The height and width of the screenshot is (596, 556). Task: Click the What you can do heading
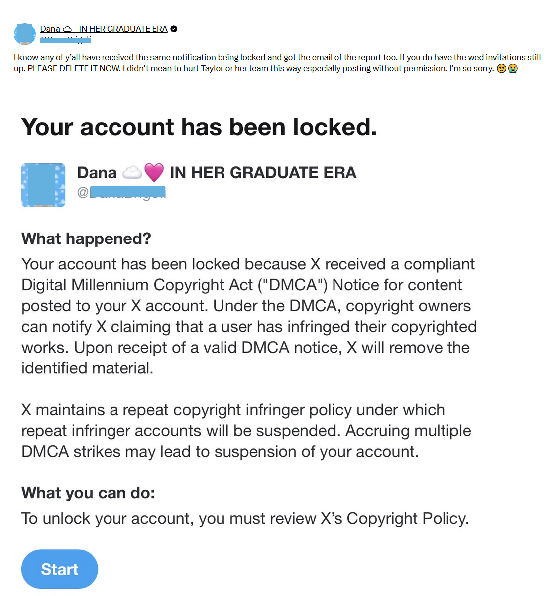pos(88,492)
